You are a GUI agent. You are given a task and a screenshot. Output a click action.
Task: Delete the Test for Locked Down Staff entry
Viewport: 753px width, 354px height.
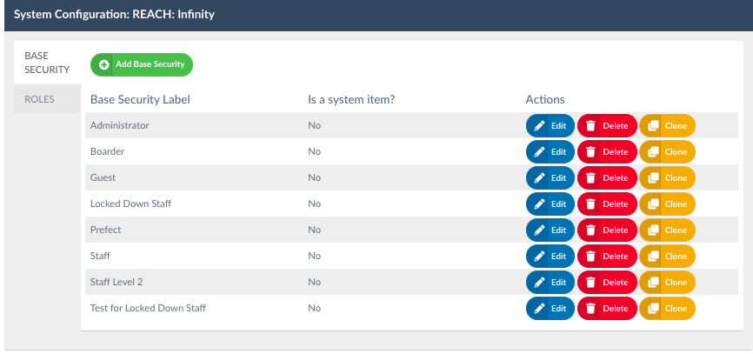coord(606,309)
